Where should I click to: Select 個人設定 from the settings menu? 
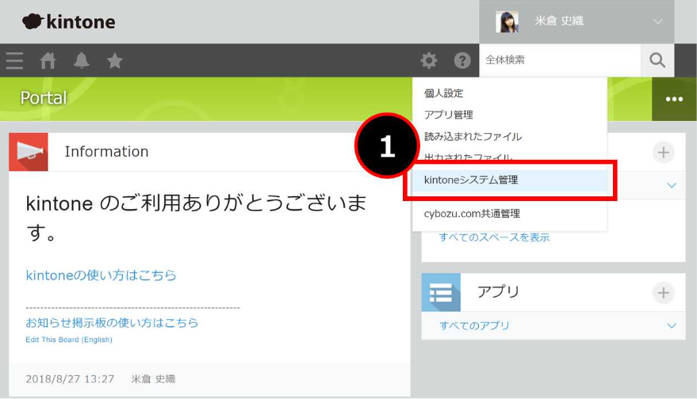click(x=444, y=93)
